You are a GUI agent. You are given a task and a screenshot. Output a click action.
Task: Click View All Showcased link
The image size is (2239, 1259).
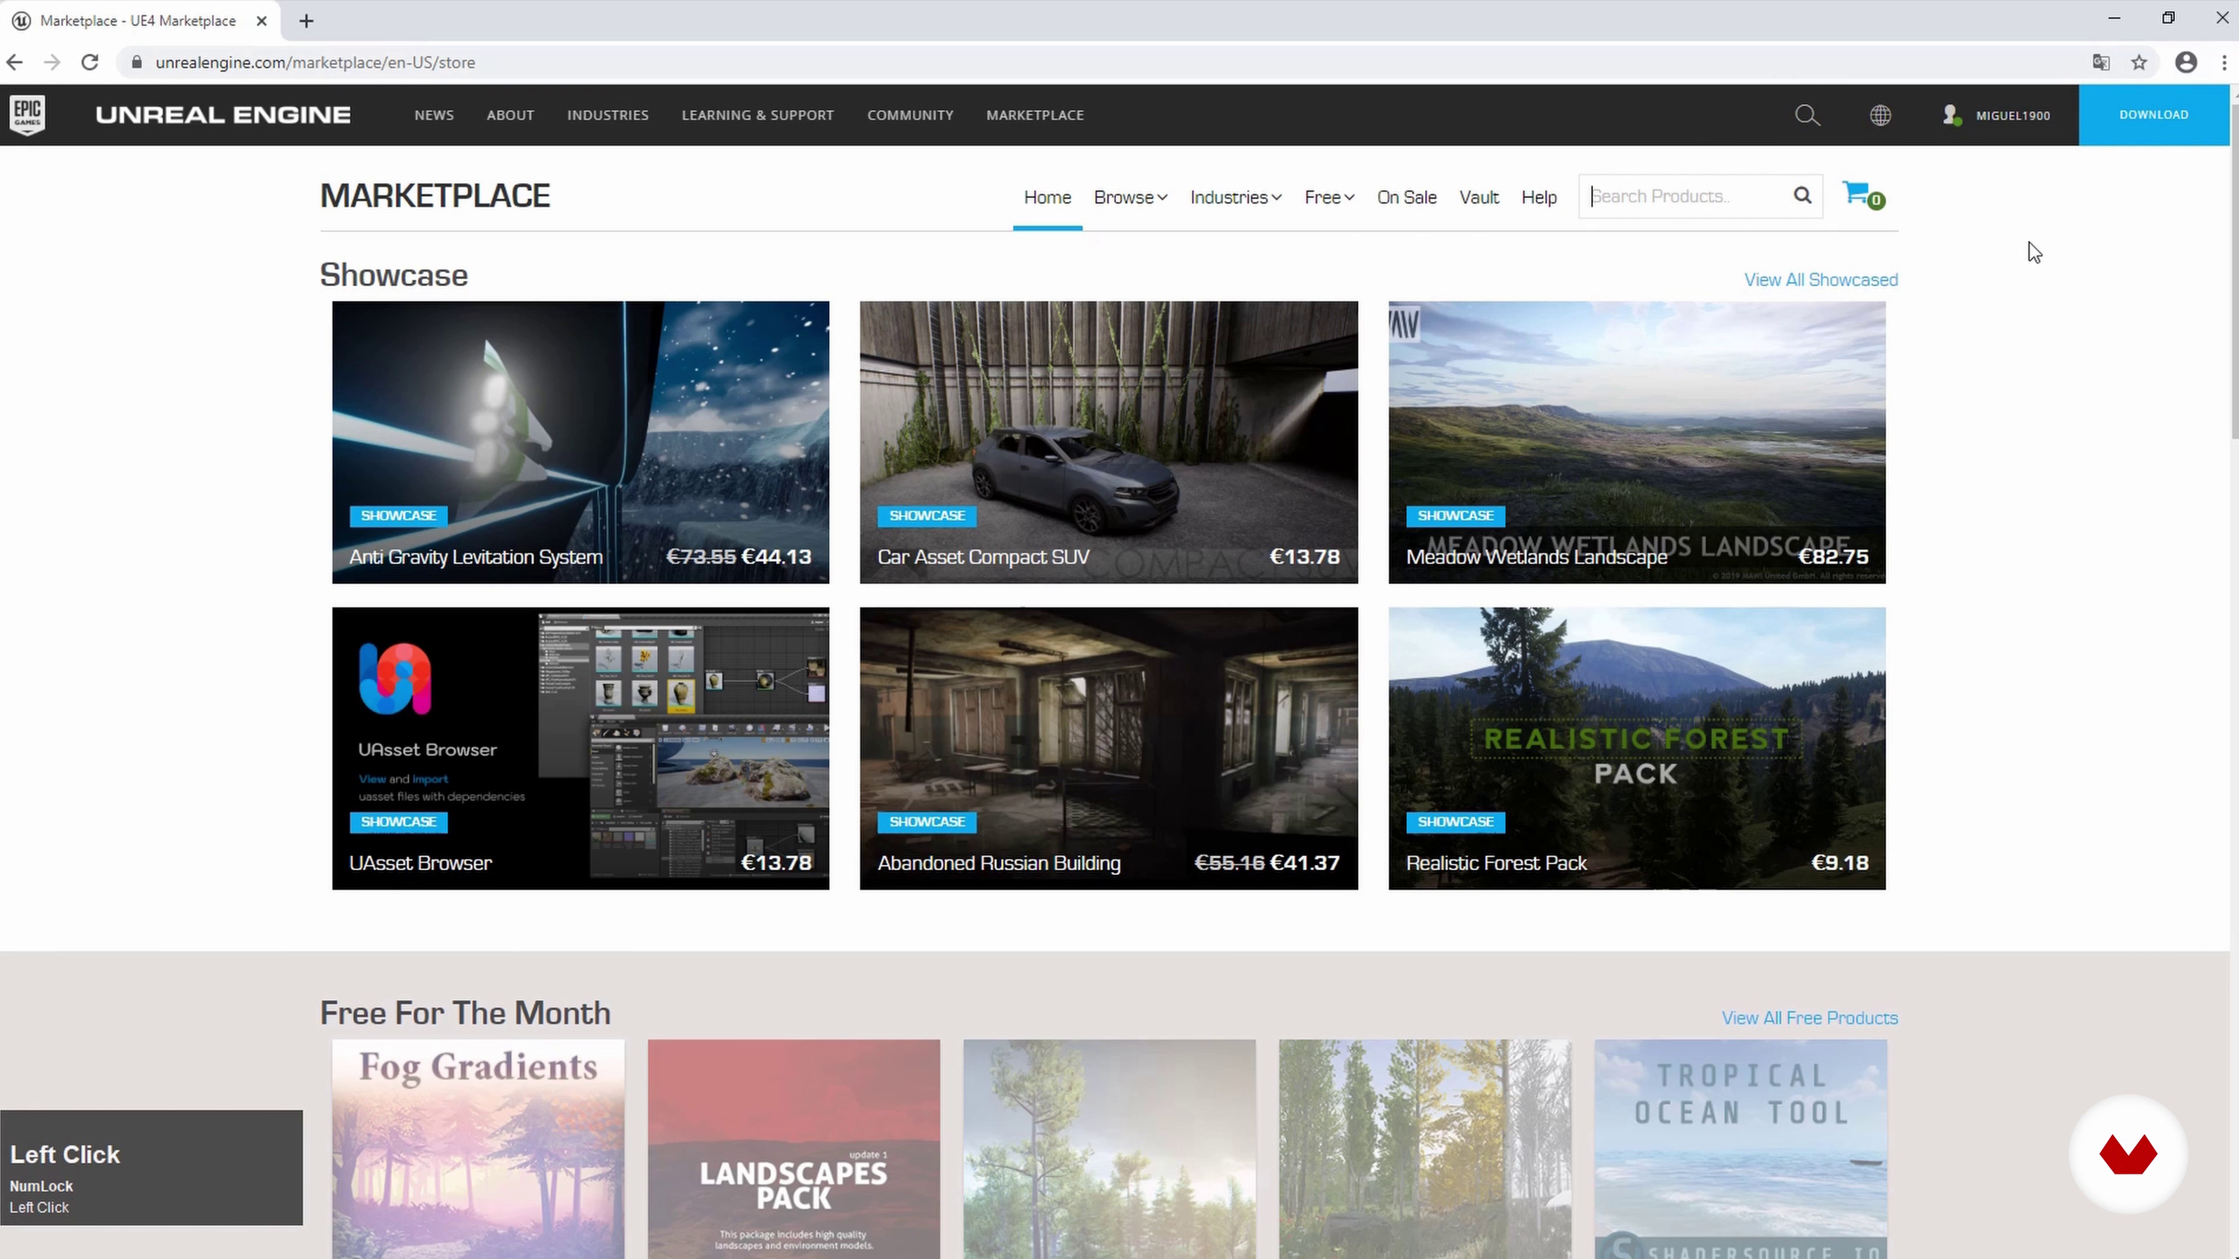(x=1821, y=280)
